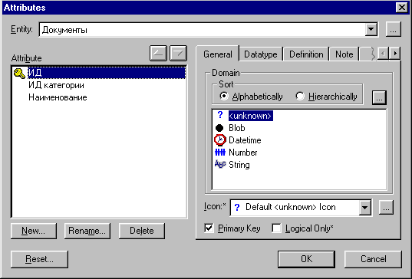Select the Datetime domain

click(245, 140)
